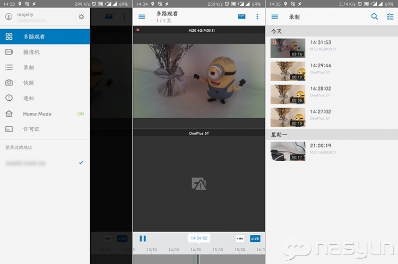
Task: Select the checked logged-in address entry
Action: pyautogui.click(x=45, y=163)
